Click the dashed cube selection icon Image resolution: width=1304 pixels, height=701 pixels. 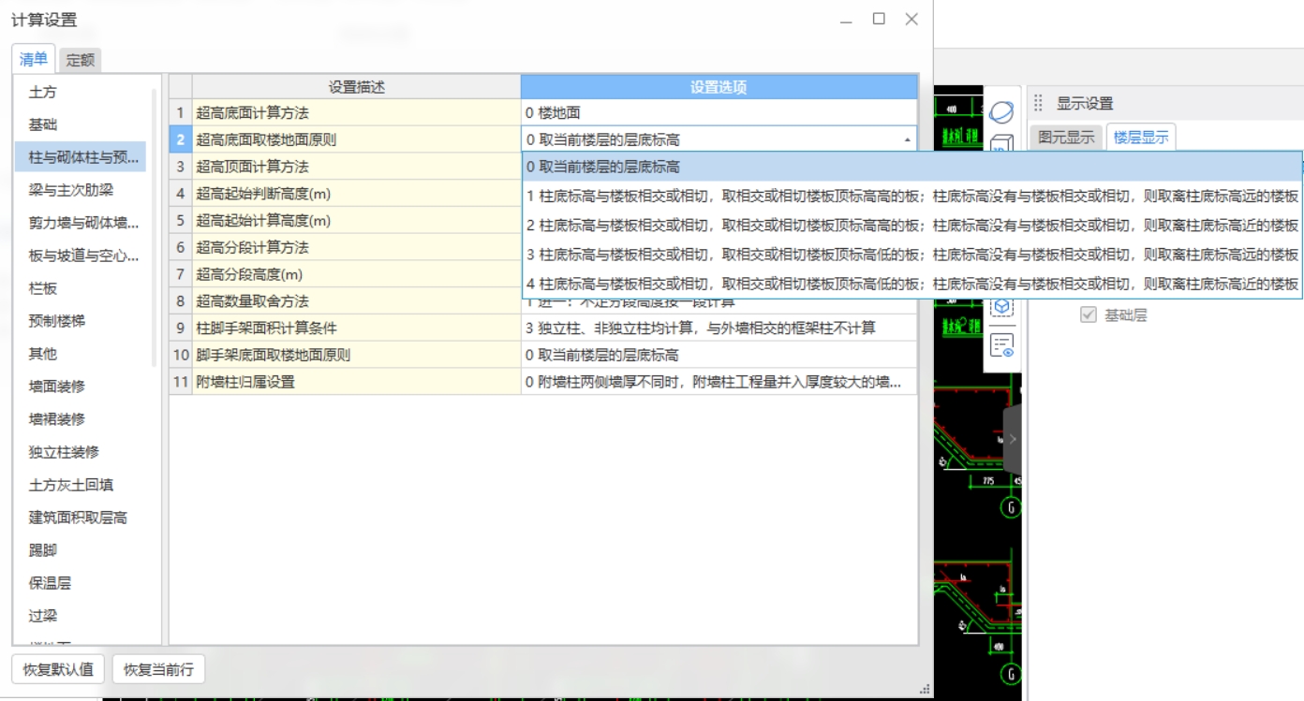coord(1001,306)
